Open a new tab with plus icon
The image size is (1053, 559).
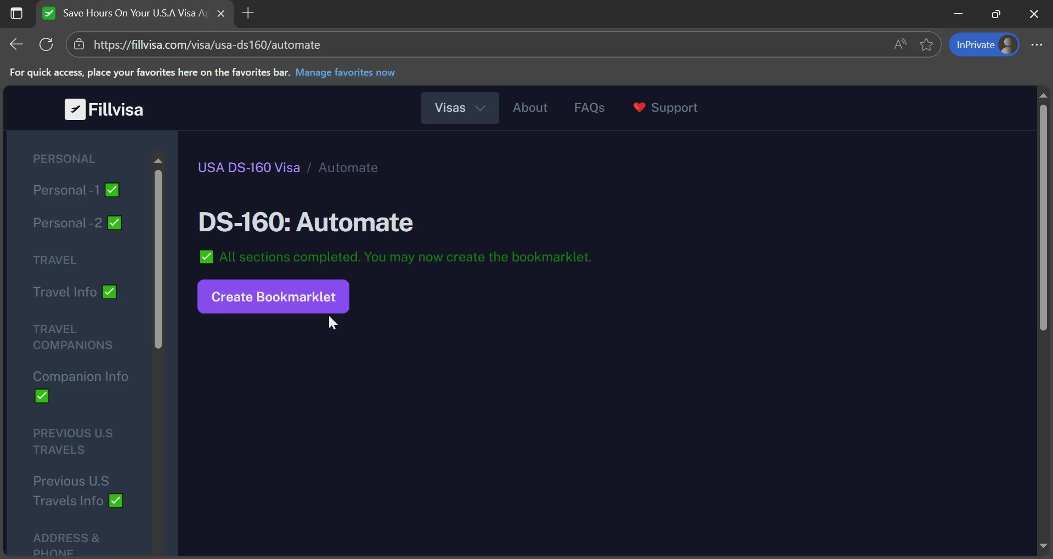(248, 13)
